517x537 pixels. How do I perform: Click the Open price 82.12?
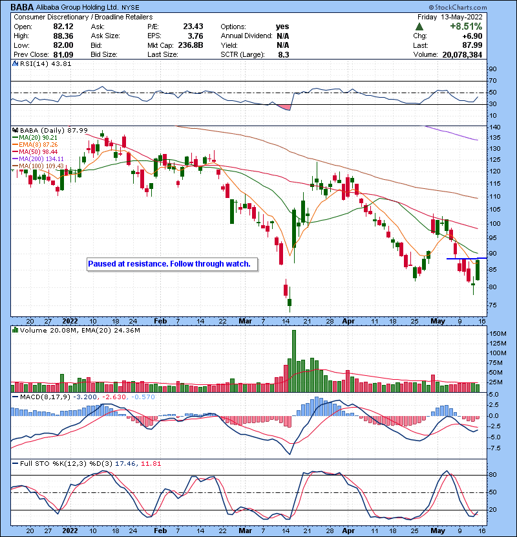point(63,27)
